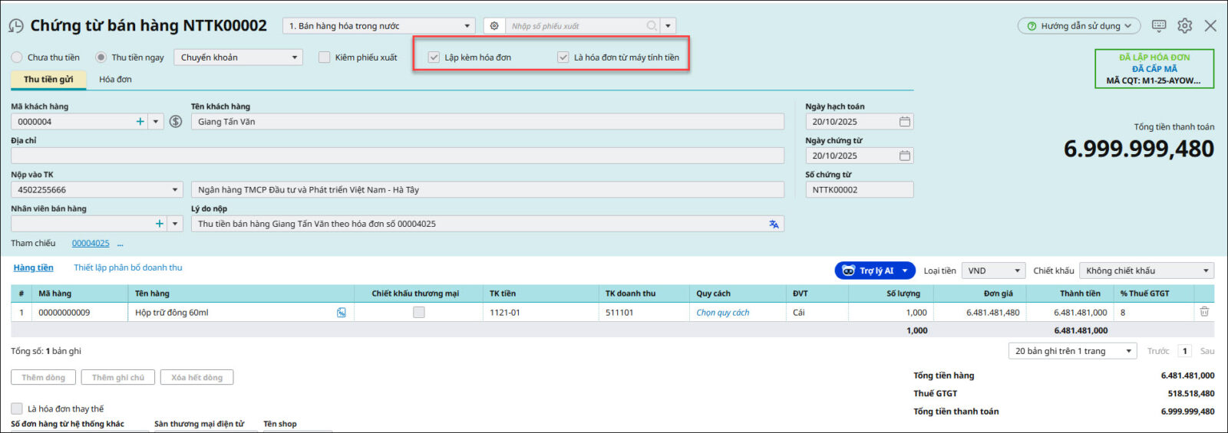Delete row 1 with the trash icon
The height and width of the screenshot is (433, 1228).
point(1204,312)
